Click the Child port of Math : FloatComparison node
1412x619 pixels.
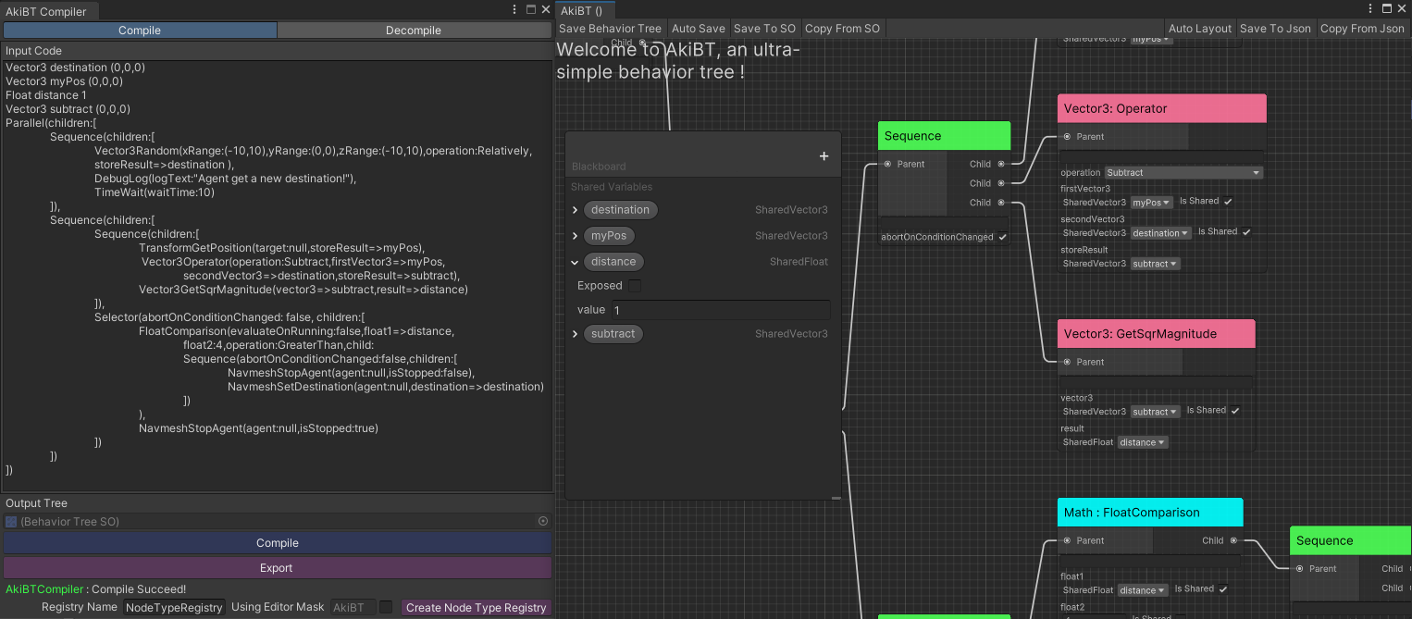coord(1232,540)
